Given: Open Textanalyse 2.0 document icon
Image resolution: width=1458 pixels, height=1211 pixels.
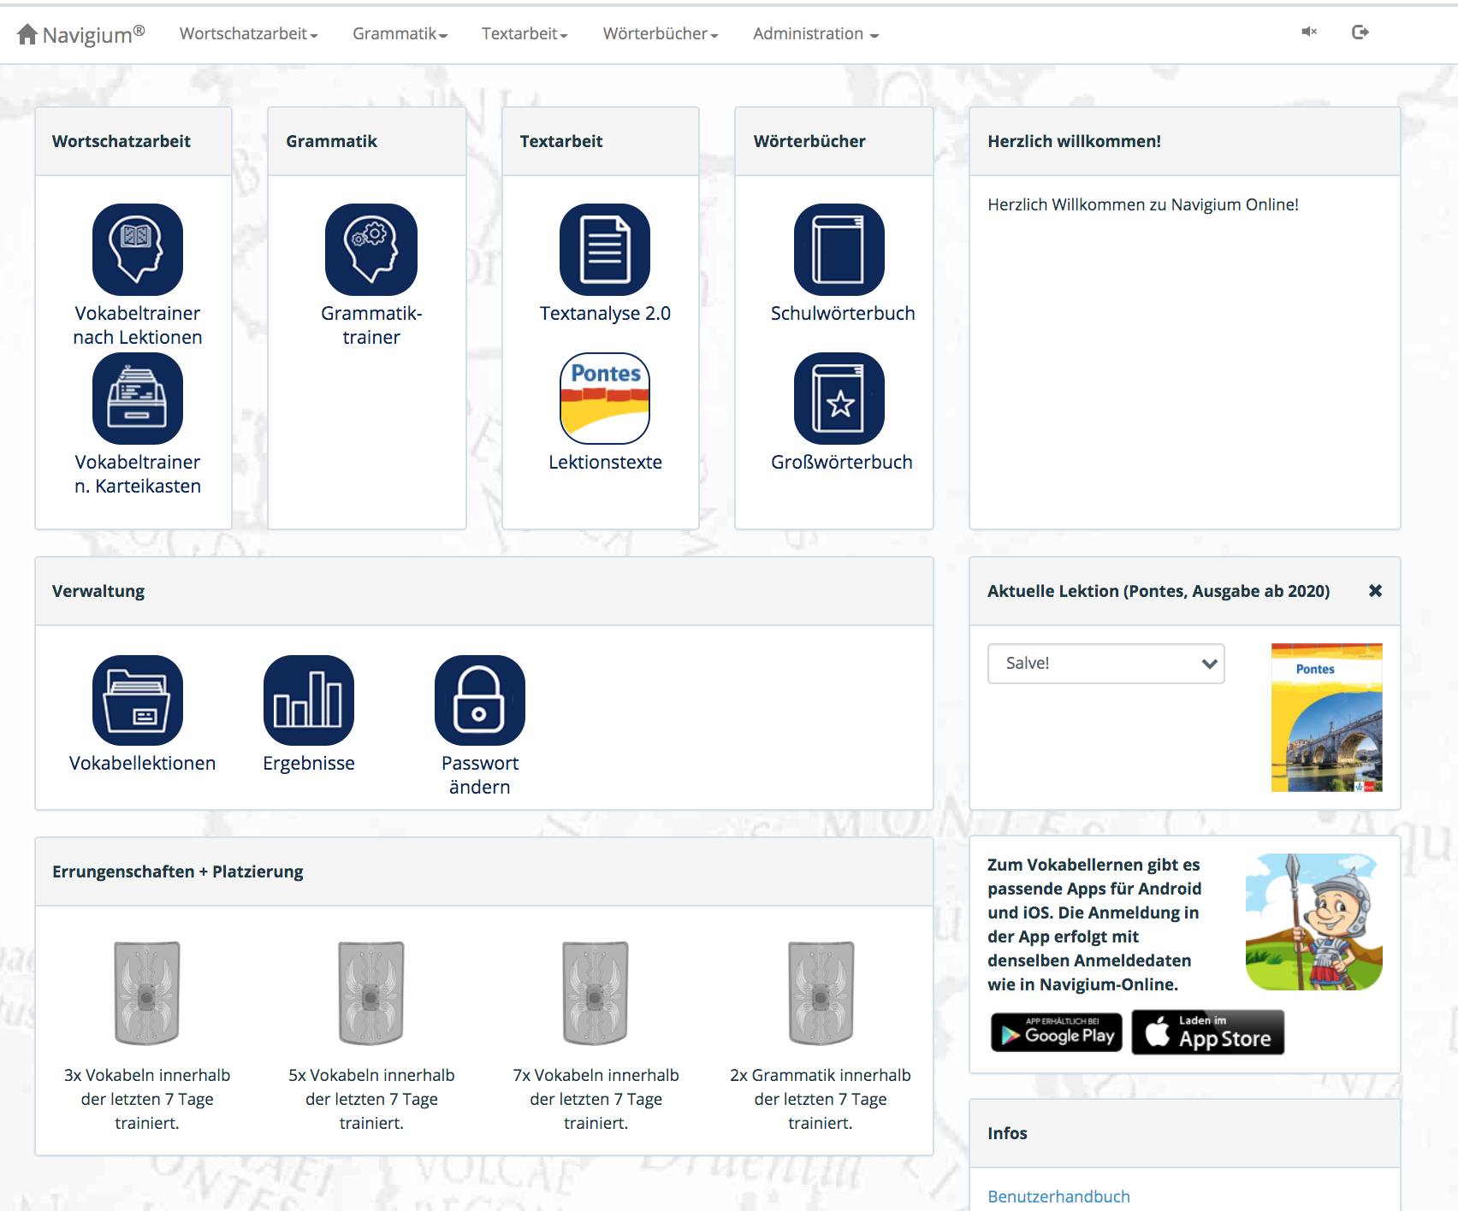Looking at the screenshot, I should [x=605, y=250].
